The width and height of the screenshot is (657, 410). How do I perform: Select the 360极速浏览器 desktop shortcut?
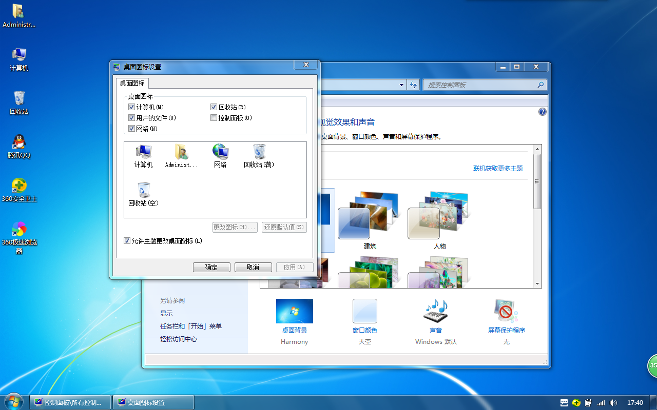click(x=19, y=237)
